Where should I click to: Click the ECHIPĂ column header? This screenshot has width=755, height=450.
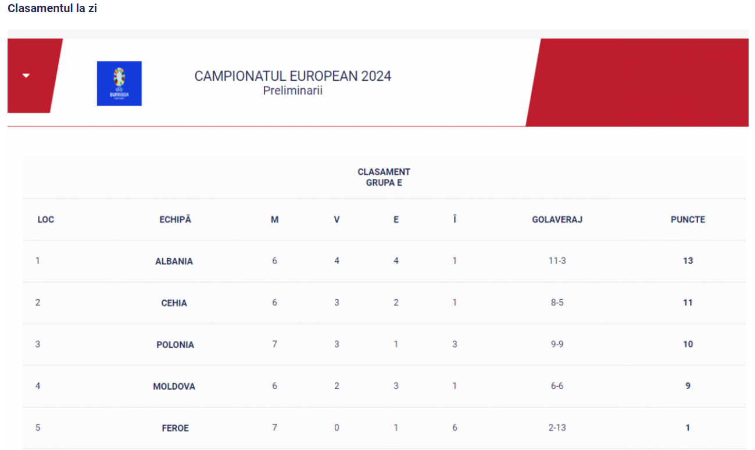176,219
